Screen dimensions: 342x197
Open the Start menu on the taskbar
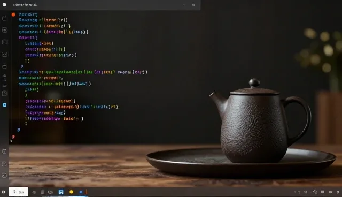3,192
